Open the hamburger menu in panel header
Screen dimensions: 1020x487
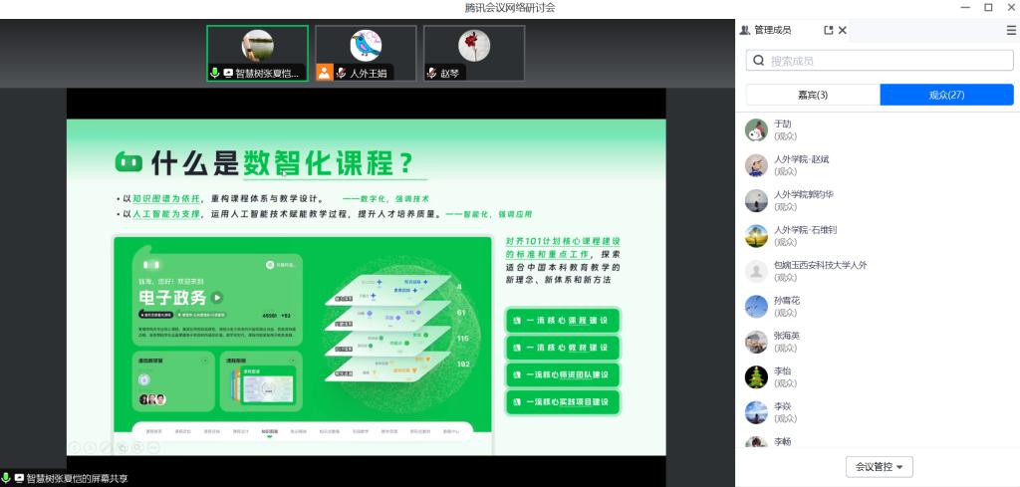tap(1011, 31)
